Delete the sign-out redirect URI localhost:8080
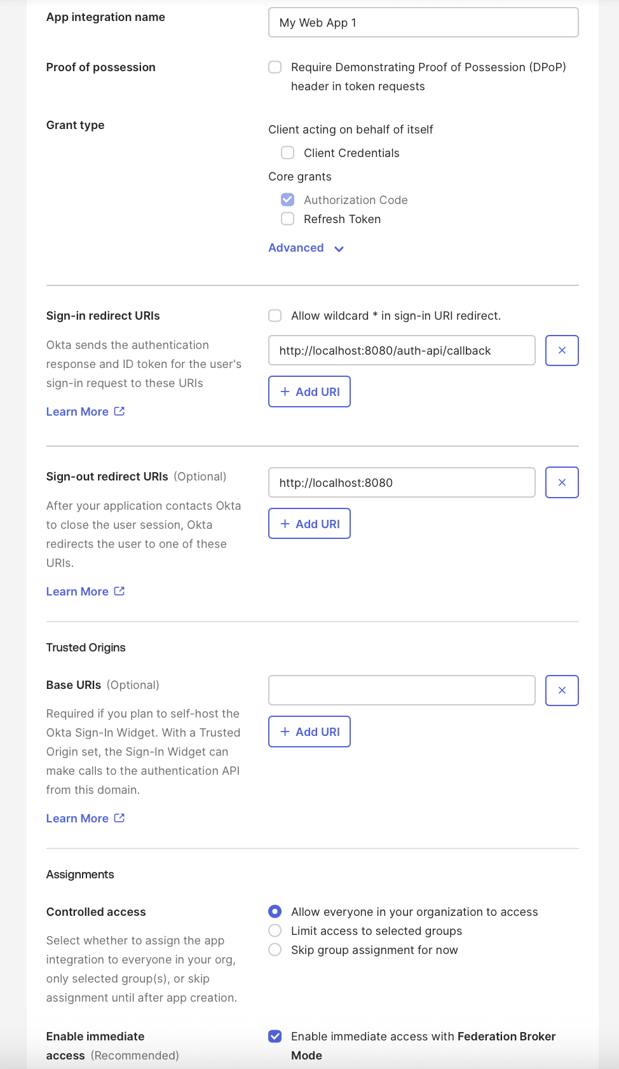The height and width of the screenshot is (1069, 619). [x=562, y=482]
